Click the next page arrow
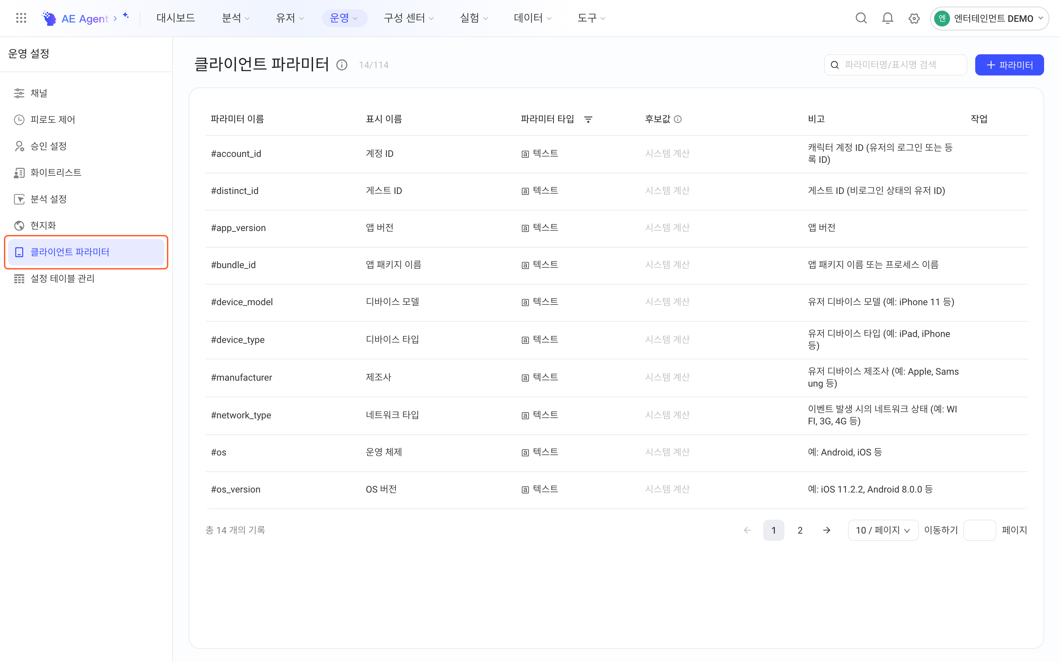Screen dimensions: 1060x662 [x=826, y=530]
